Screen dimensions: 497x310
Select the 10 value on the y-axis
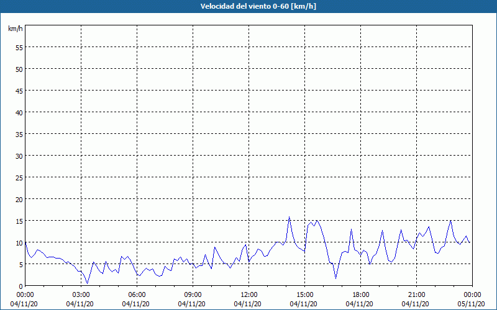pos(19,243)
